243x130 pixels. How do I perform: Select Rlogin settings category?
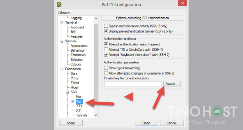(x=75, y=87)
